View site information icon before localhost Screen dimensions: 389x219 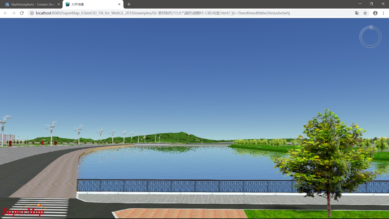click(32, 13)
